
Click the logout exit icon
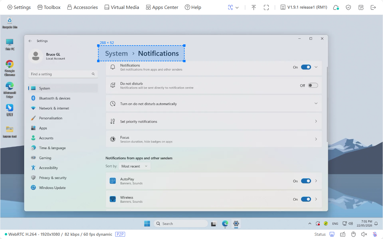tap(373, 7)
